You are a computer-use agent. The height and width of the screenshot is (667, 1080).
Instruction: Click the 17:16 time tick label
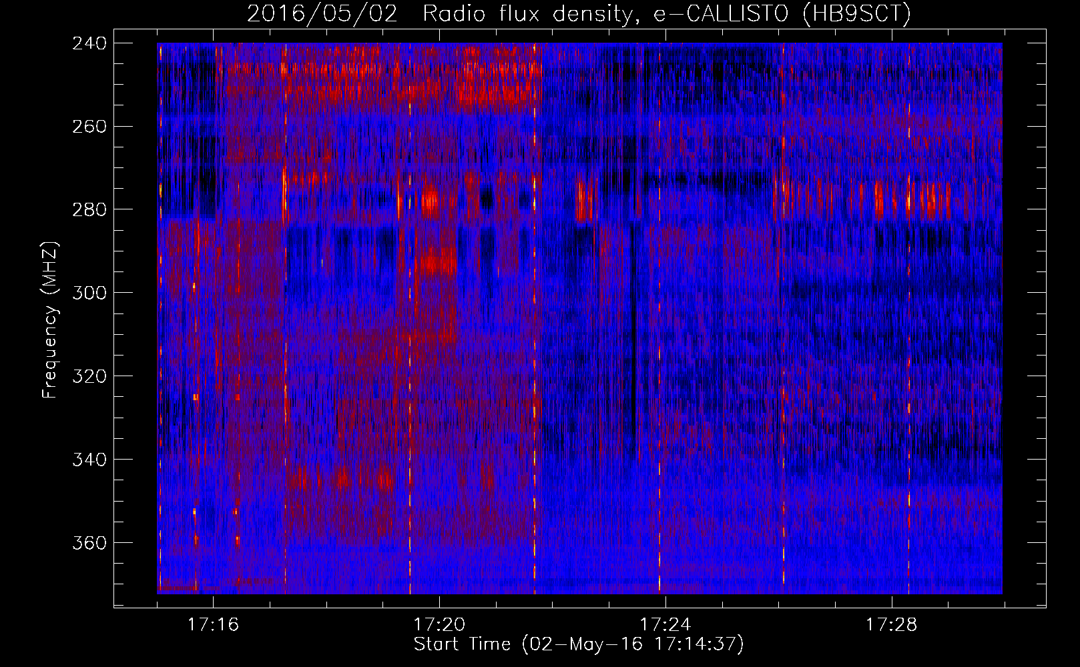pyautogui.click(x=214, y=625)
